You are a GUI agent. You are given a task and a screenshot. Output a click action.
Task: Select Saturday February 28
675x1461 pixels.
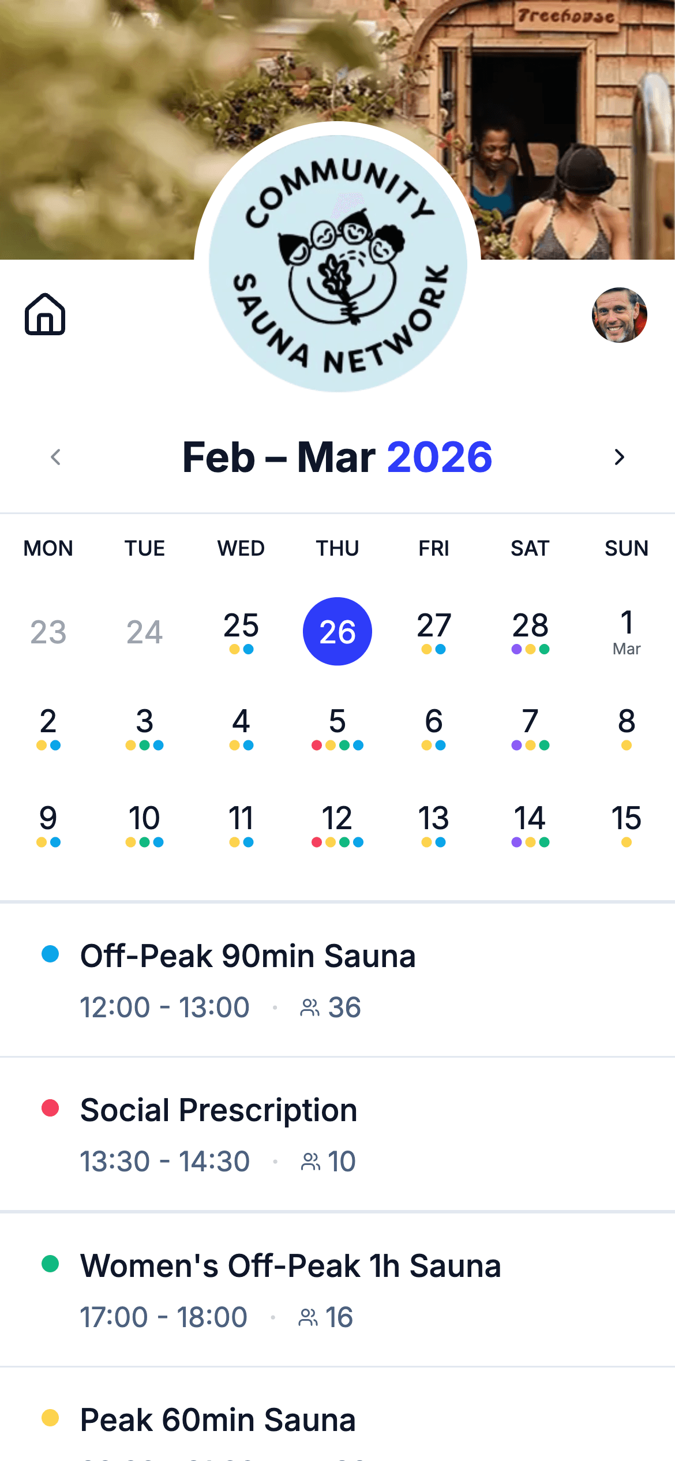[x=530, y=630]
